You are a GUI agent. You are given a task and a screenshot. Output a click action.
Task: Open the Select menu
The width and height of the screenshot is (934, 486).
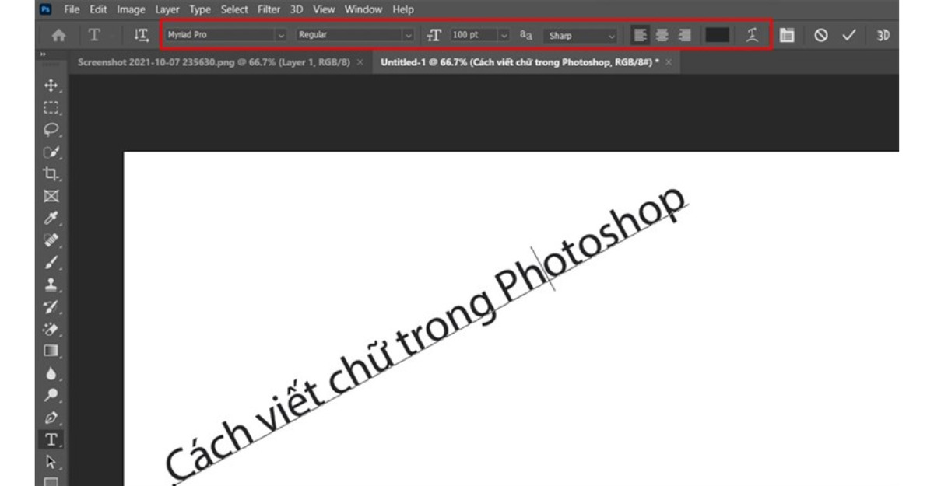(x=234, y=10)
